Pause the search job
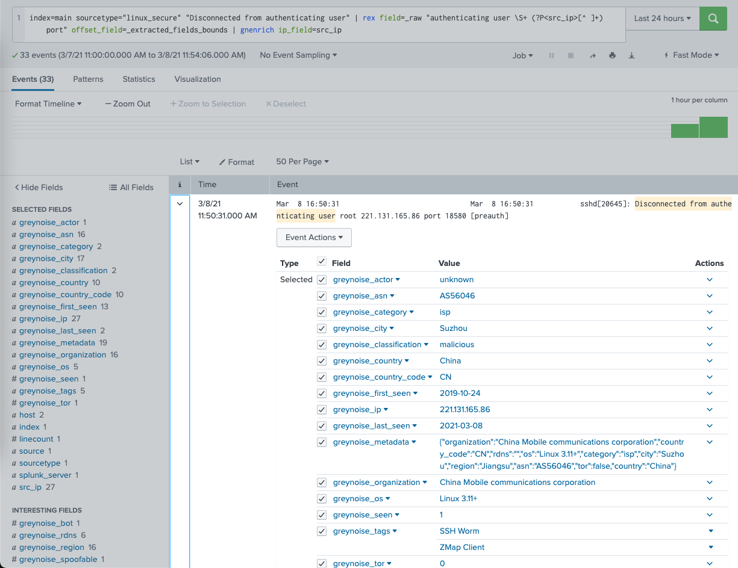This screenshot has width=738, height=568. point(551,55)
